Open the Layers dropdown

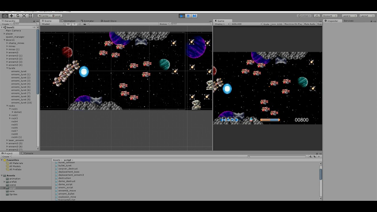pyautogui.click(x=349, y=16)
